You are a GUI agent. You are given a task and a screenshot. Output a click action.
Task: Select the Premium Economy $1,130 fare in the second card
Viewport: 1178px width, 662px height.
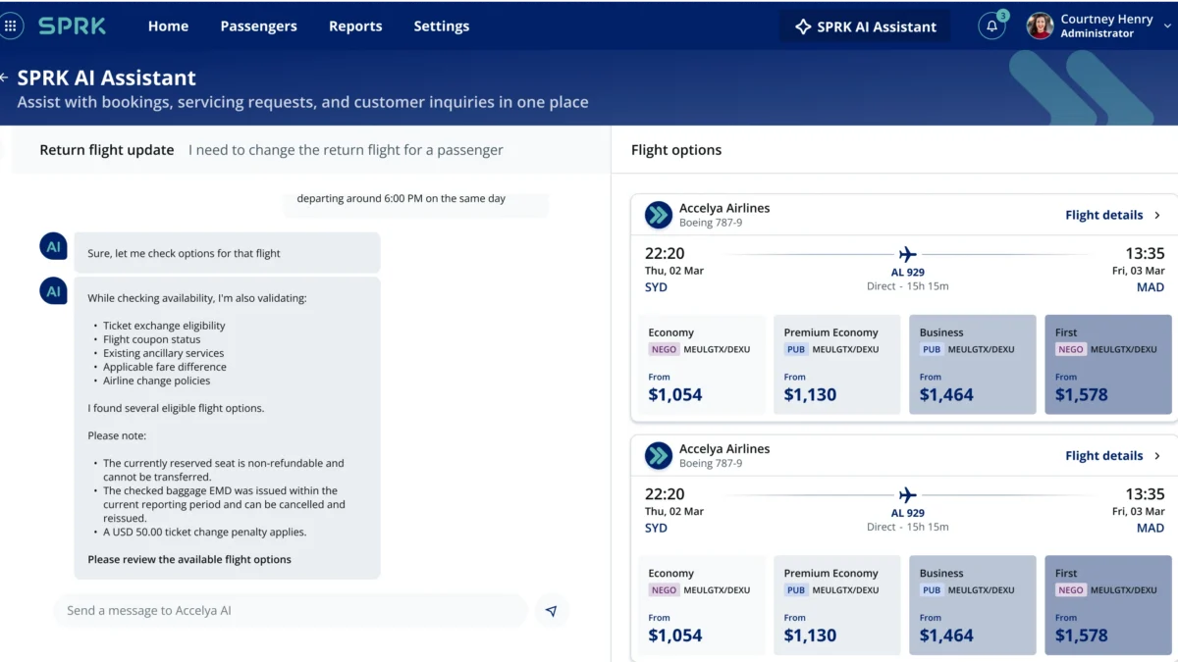click(x=836, y=605)
